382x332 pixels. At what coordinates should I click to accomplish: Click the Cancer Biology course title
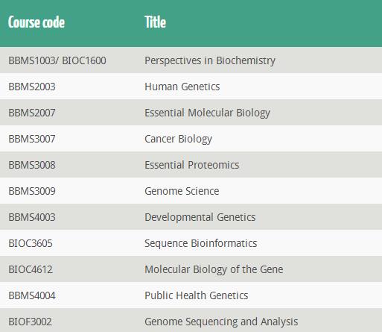(178, 139)
